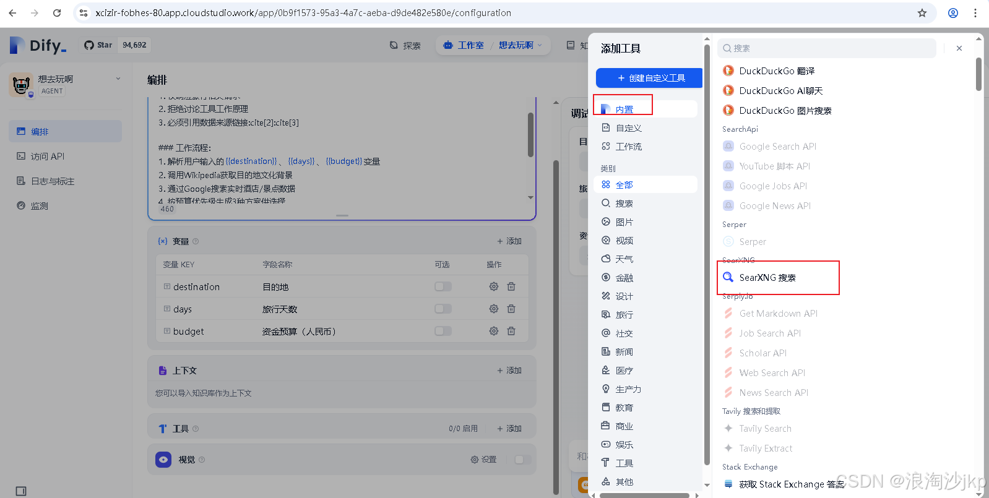Select the 内置 tool source

coord(646,109)
